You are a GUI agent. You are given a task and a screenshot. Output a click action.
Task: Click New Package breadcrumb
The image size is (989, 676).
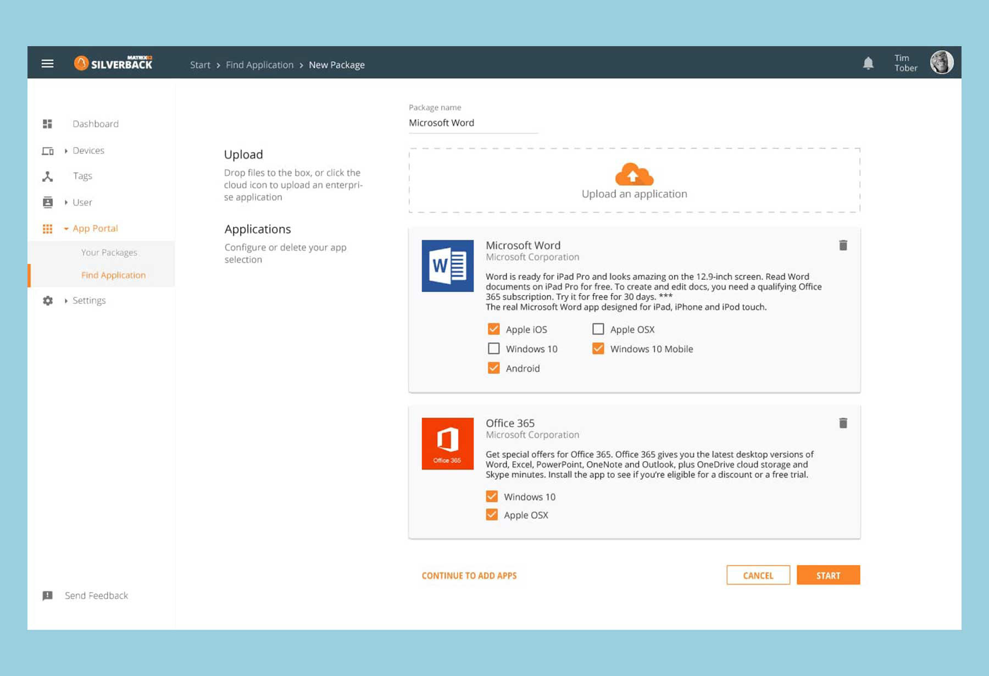pyautogui.click(x=337, y=65)
